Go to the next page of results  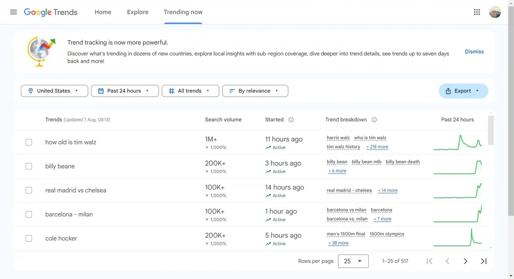[x=465, y=261]
